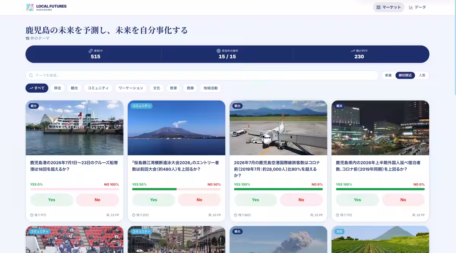
Task: Filter themes by 地域活動
Action: pos(211,88)
